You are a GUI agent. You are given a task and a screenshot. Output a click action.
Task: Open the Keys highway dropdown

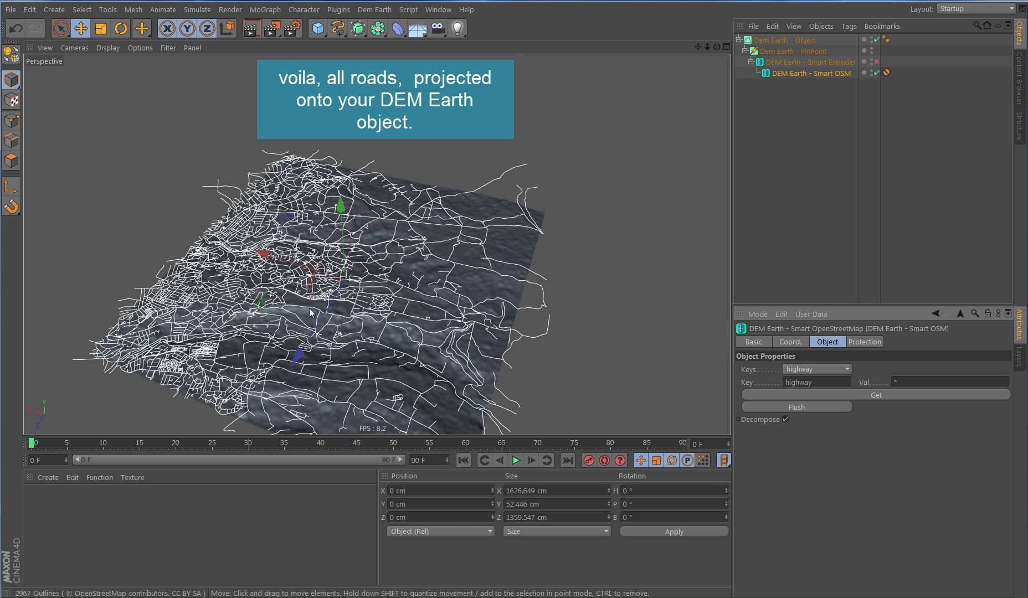pos(846,369)
